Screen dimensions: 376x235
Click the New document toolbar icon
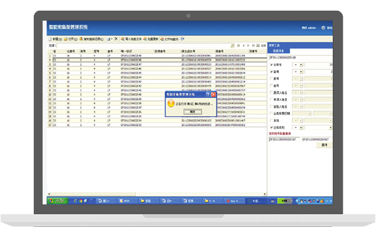(x=50, y=39)
